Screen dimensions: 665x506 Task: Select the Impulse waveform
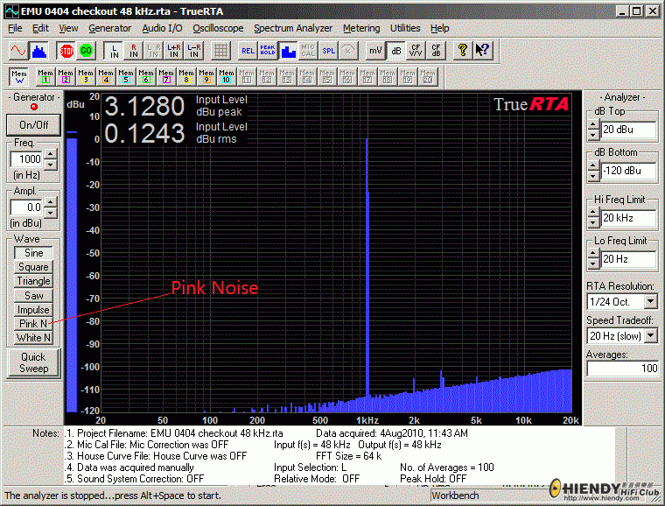[x=33, y=310]
